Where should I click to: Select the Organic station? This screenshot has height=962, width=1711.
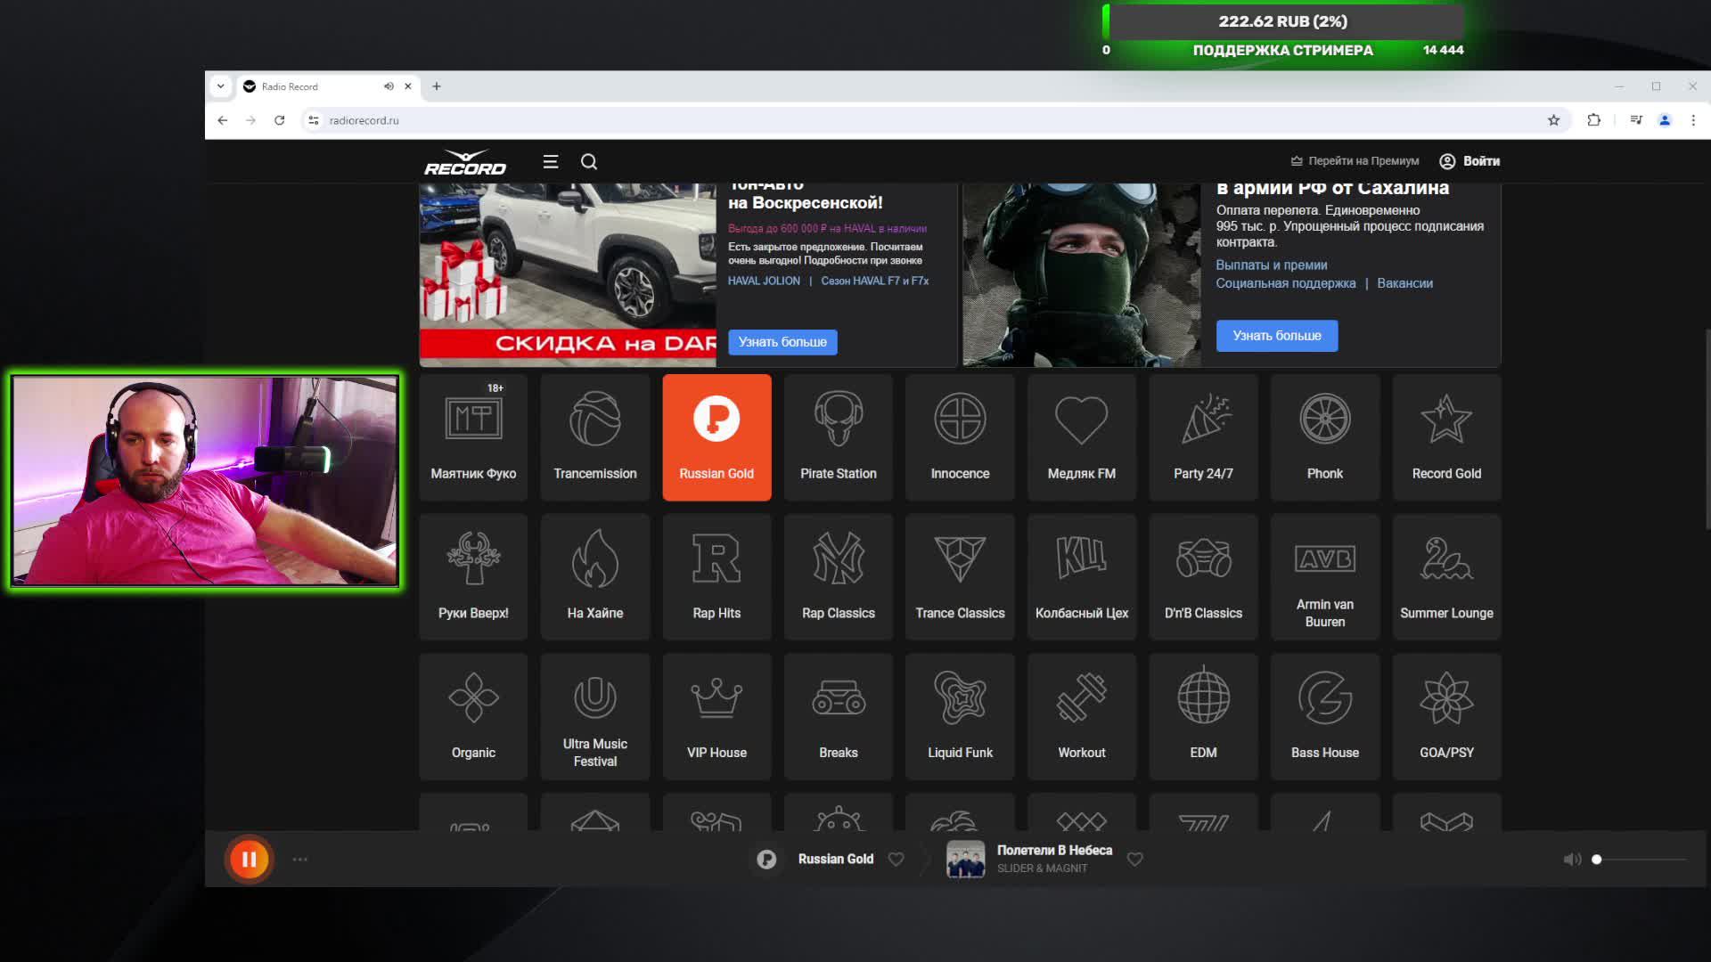click(473, 716)
